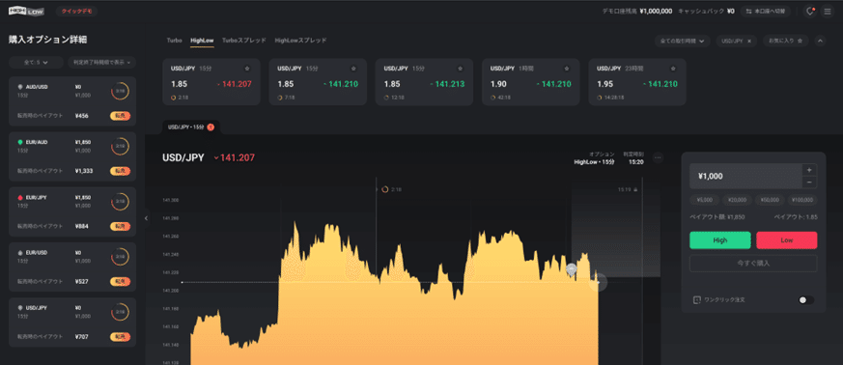The width and height of the screenshot is (843, 365).
Task: Sell the EUR/JPY position
Action: 121,226
